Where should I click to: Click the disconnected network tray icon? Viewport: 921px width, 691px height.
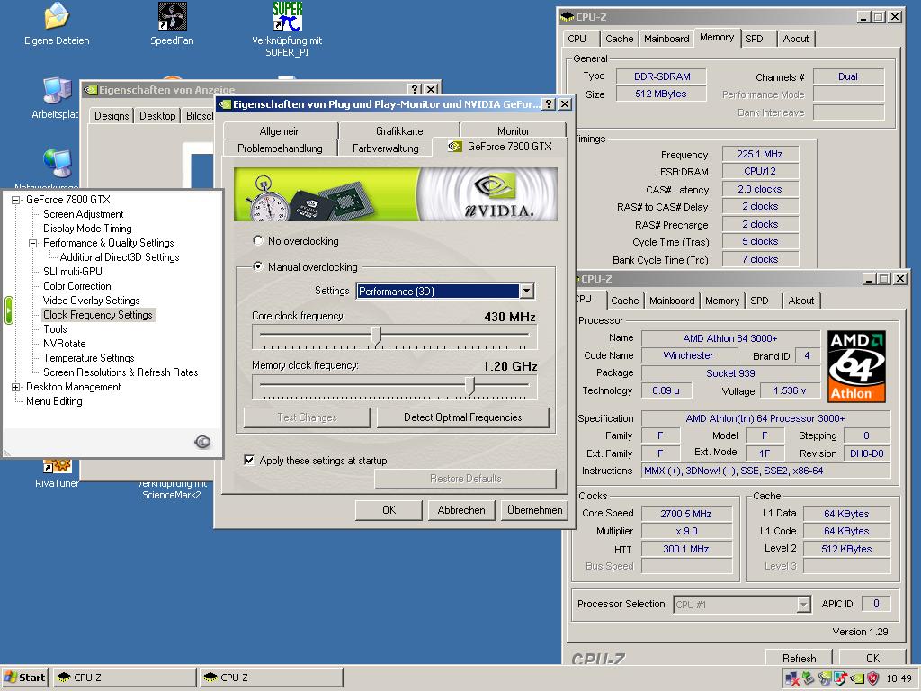coord(791,678)
